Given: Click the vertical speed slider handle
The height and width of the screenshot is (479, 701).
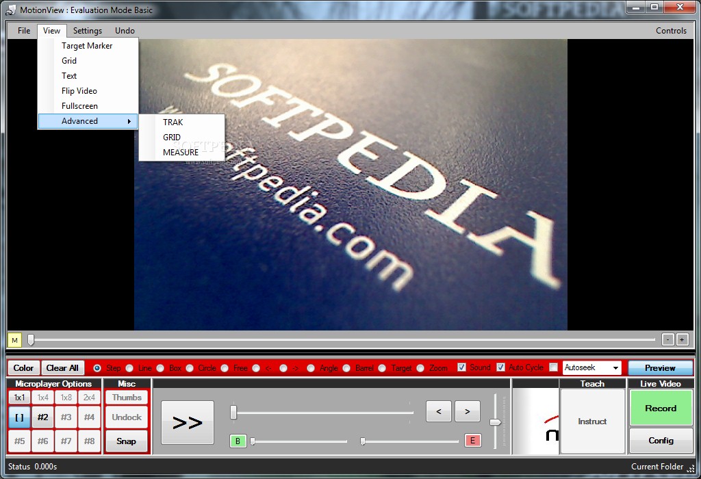Looking at the screenshot, I should click(495, 422).
